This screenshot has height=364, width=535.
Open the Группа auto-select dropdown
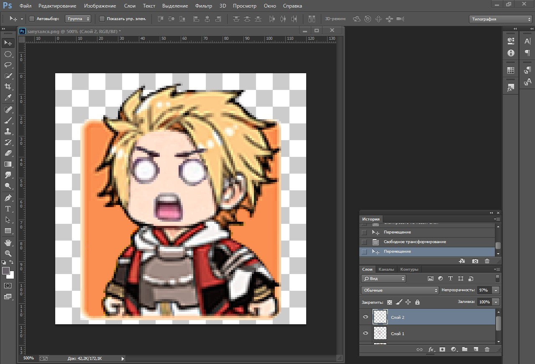click(x=78, y=19)
